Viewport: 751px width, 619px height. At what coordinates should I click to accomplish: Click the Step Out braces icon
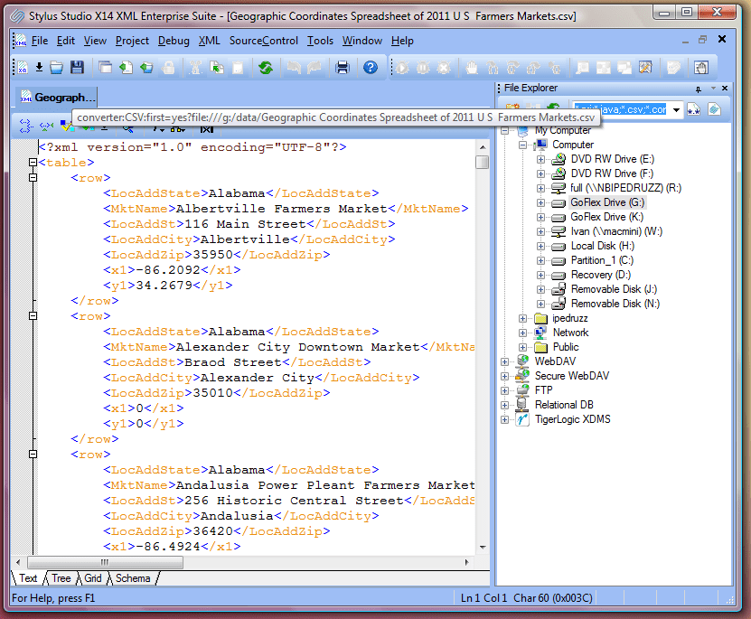[x=533, y=68]
